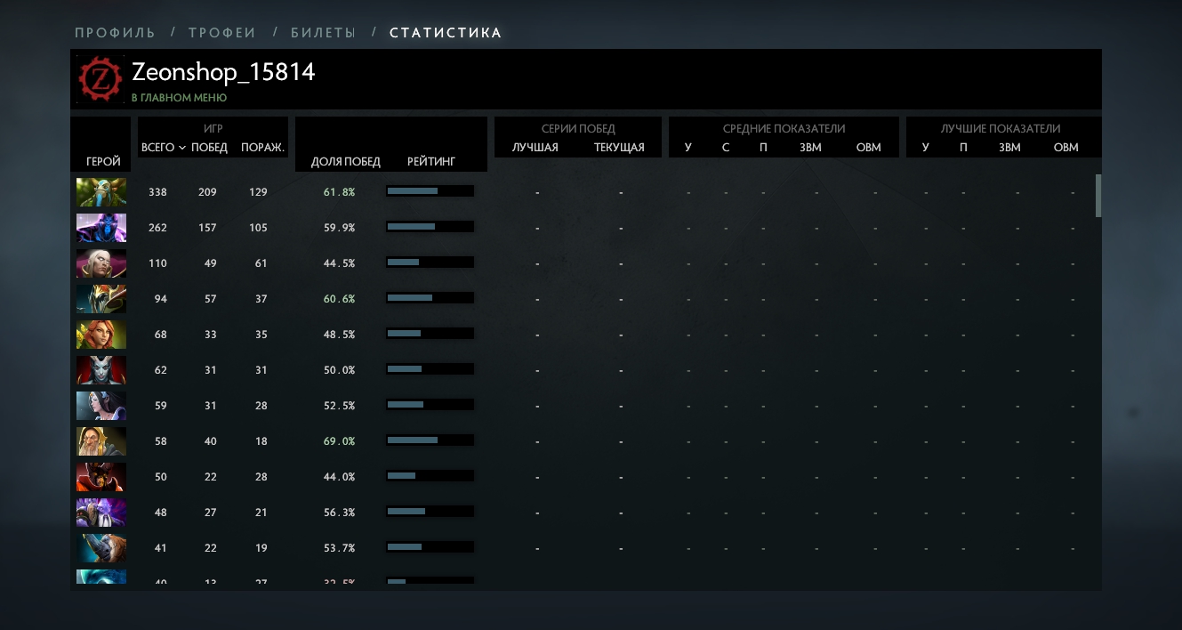Click the 209 wins value
The height and width of the screenshot is (630, 1182).
click(207, 192)
